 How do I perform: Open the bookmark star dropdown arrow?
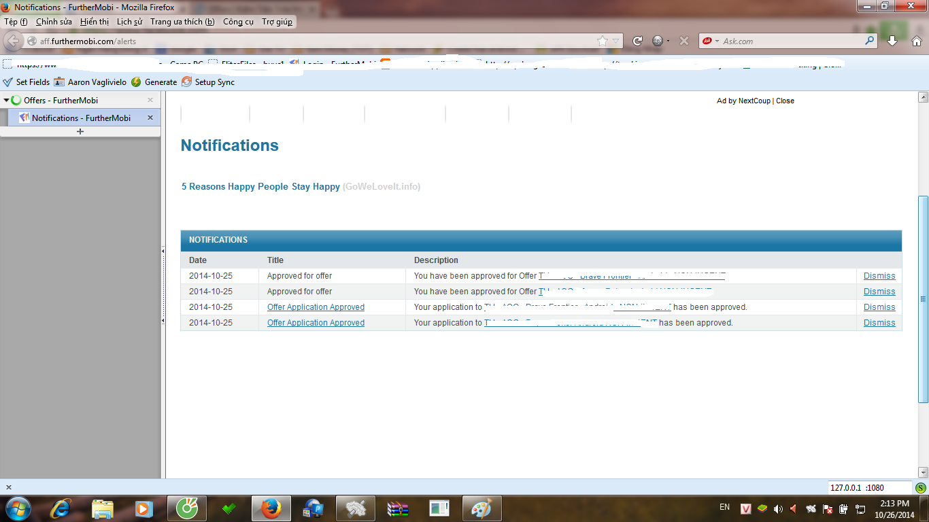point(615,41)
